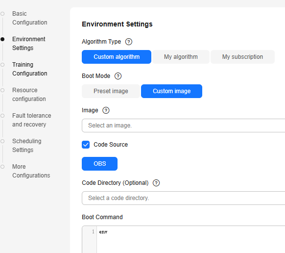Select the Custom algorithm option

point(117,57)
